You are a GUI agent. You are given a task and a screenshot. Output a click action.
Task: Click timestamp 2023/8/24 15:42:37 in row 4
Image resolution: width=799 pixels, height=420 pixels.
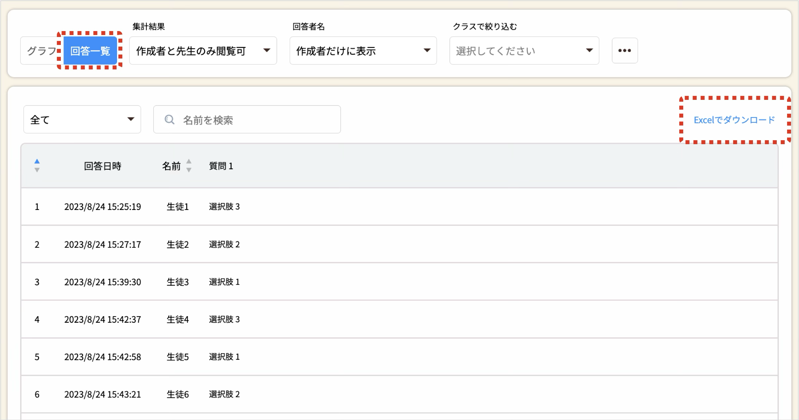(103, 319)
